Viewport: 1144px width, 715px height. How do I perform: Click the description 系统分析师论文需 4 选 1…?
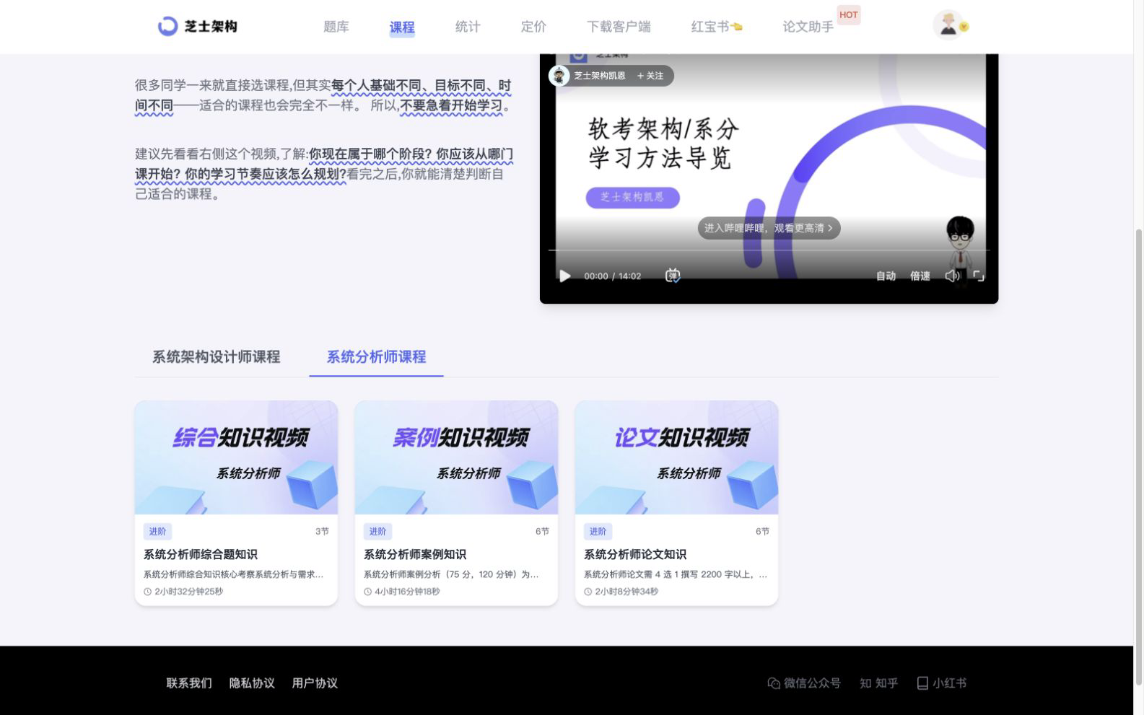[676, 574]
